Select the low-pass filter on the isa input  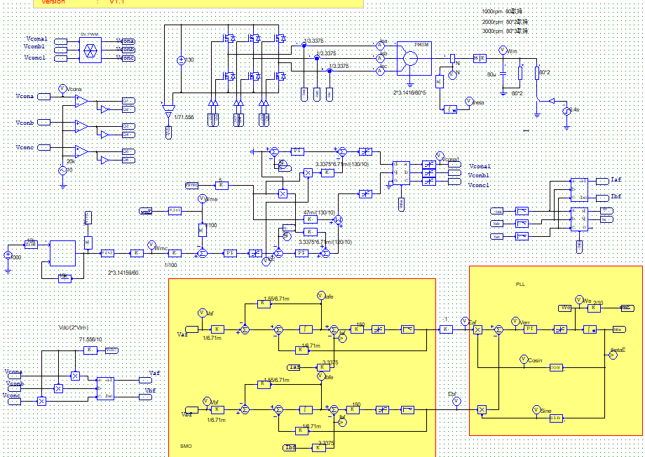tap(522, 211)
